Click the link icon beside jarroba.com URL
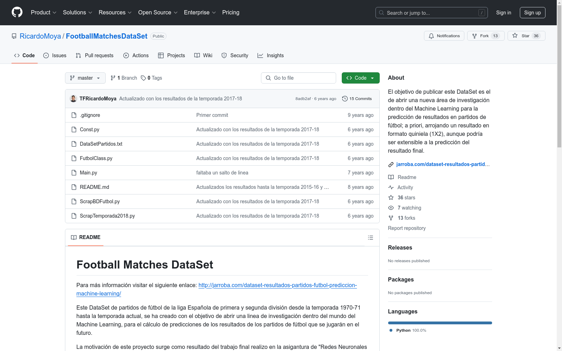 391,165
